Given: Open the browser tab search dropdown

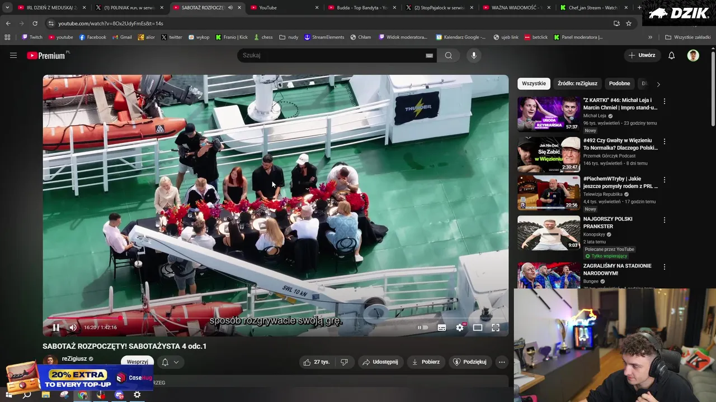Looking at the screenshot, I should pyautogui.click(x=7, y=8).
